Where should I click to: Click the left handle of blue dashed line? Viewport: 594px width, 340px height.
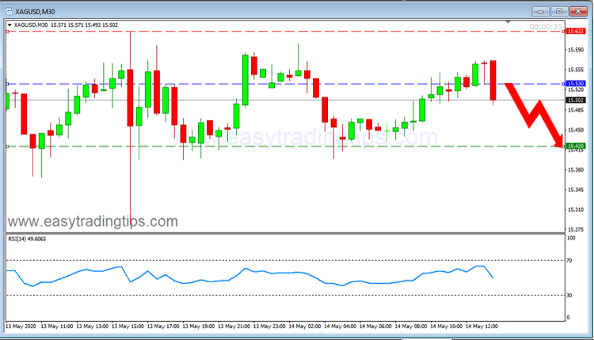(7, 84)
